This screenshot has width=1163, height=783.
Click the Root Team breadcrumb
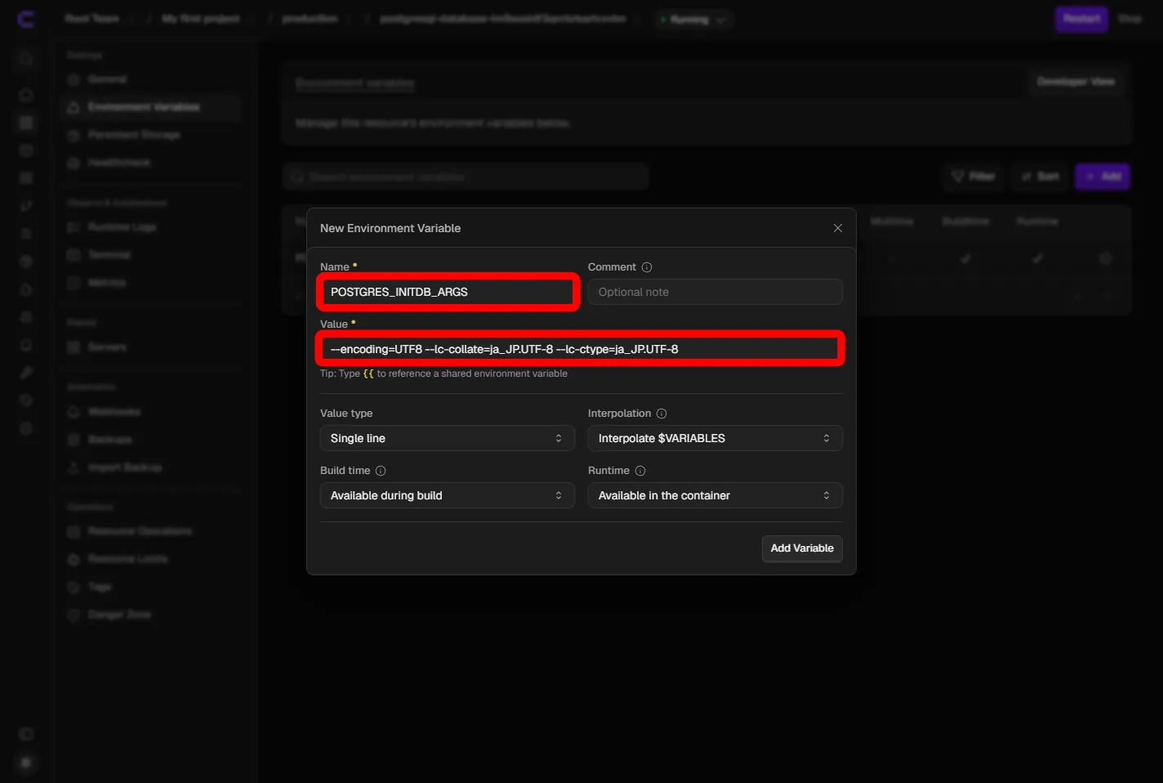(x=92, y=19)
